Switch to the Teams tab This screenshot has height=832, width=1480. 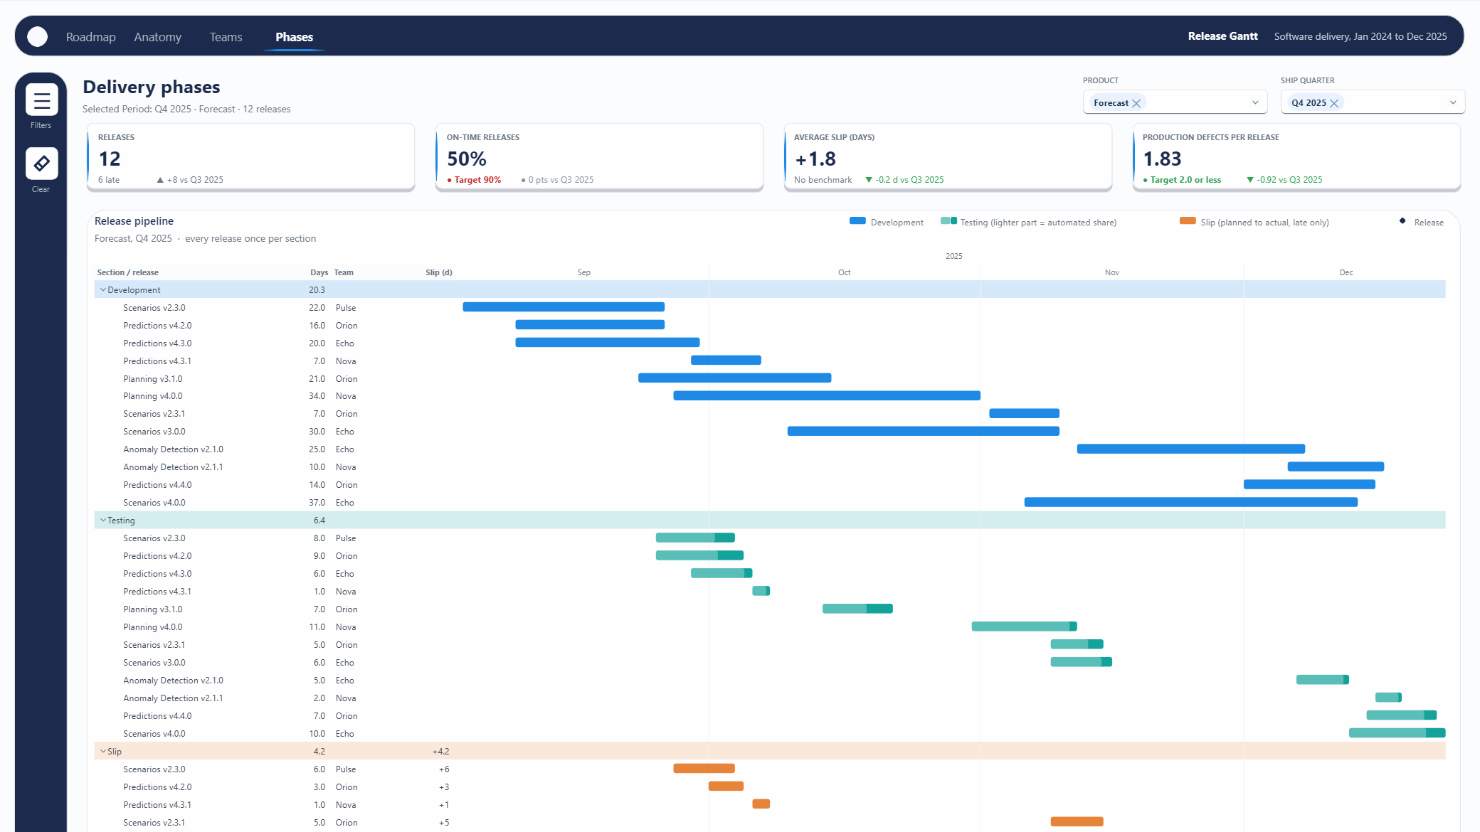226,37
